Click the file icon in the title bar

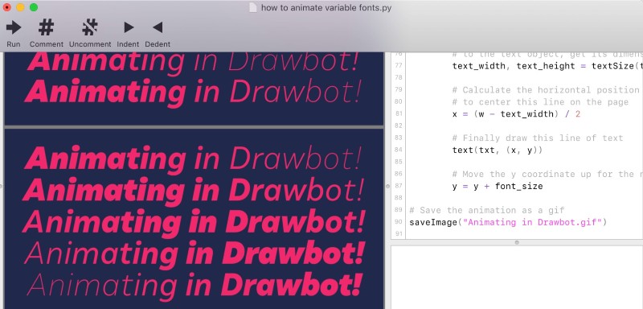[253, 7]
